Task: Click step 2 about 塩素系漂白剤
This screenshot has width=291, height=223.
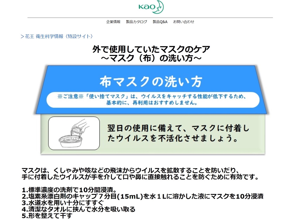Action: 143,197
